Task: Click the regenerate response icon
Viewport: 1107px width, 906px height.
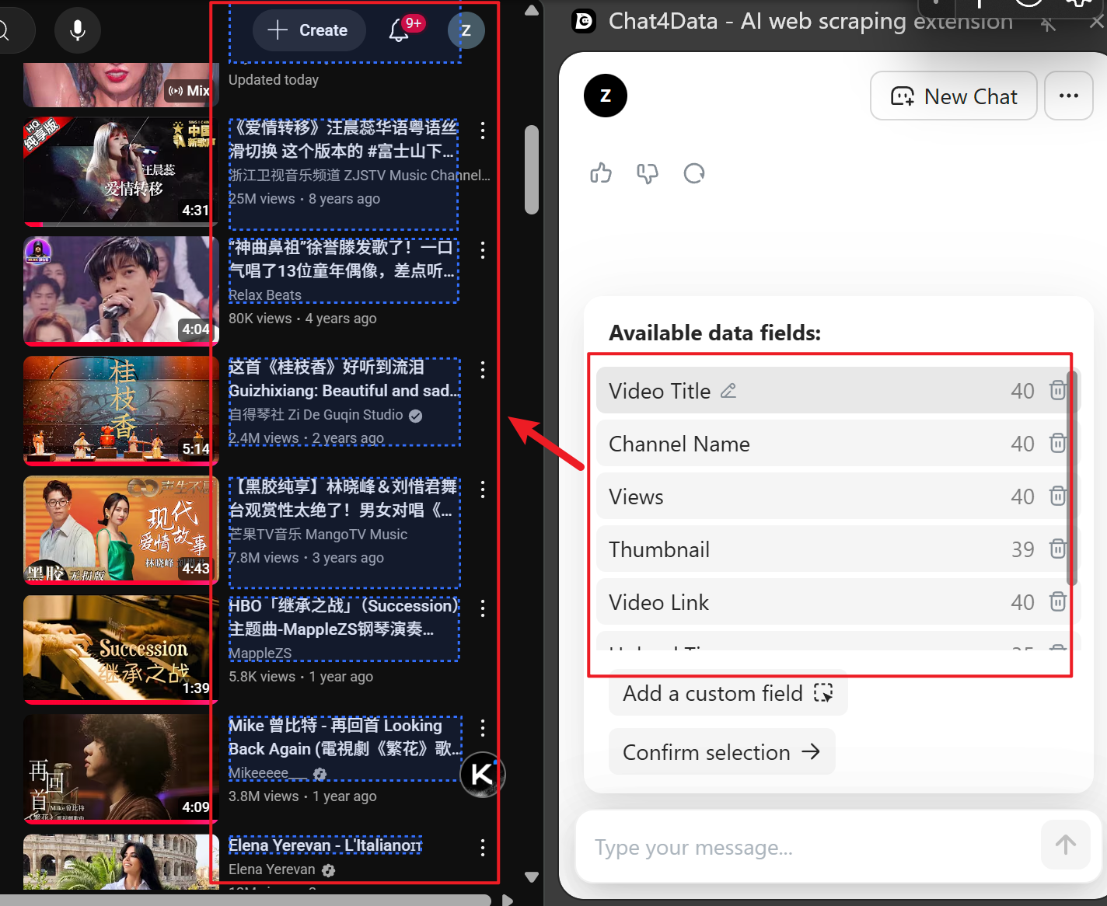Action: 694,172
